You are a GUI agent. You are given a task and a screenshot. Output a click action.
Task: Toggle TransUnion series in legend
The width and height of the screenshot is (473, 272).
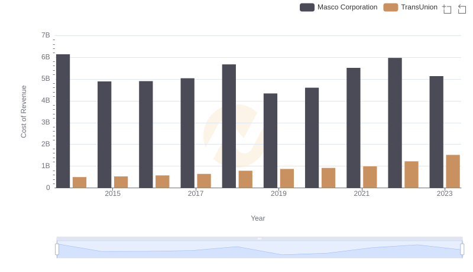[x=410, y=7]
